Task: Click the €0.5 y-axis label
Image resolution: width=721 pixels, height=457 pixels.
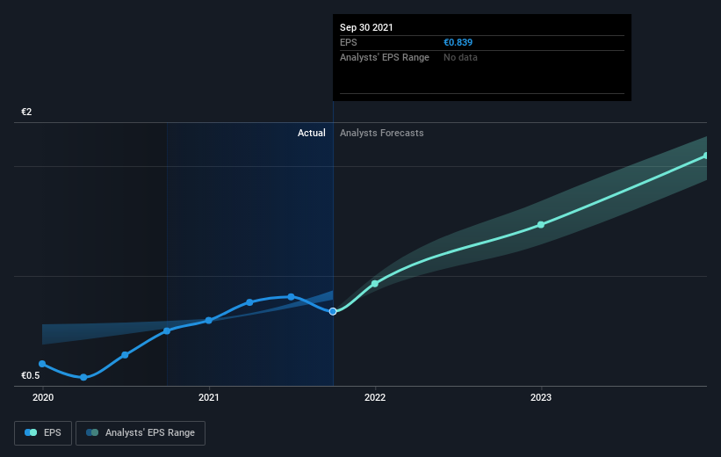Action: (31, 375)
